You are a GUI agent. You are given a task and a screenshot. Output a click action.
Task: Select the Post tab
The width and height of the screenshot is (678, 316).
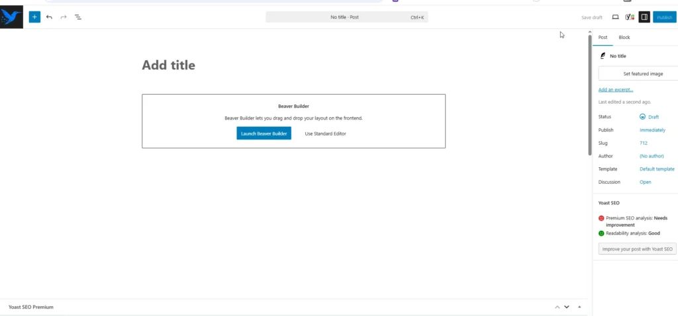[x=603, y=38]
